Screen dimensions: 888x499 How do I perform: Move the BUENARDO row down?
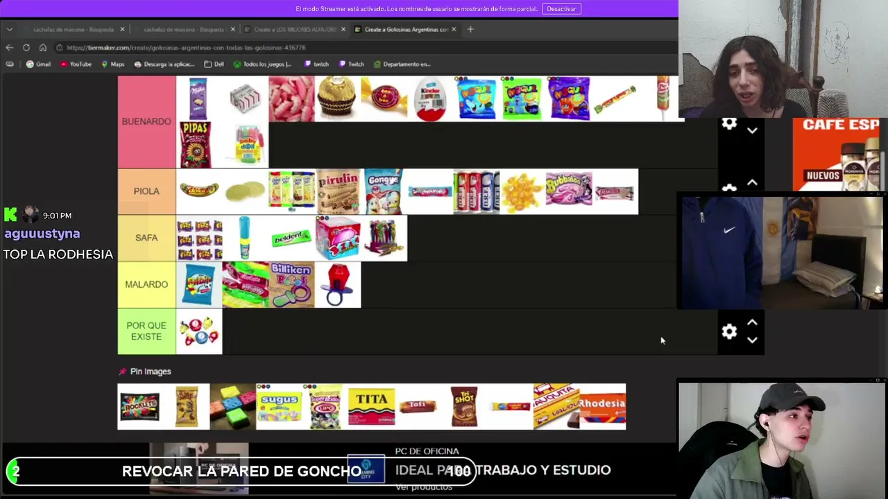click(752, 130)
